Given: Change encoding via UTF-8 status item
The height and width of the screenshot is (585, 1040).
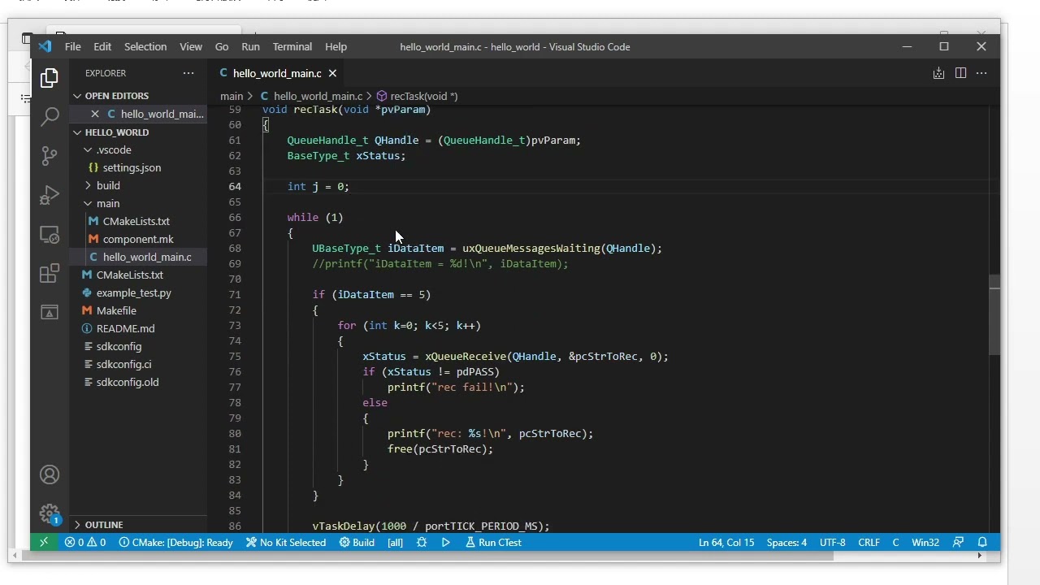Looking at the screenshot, I should pyautogui.click(x=833, y=542).
